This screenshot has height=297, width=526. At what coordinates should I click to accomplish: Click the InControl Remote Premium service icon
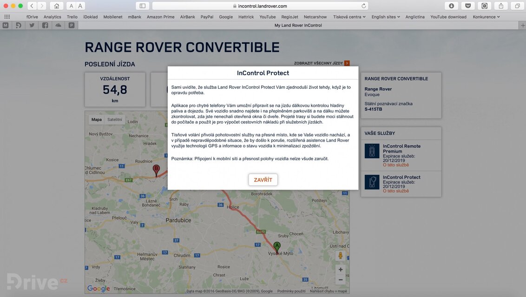(x=372, y=151)
